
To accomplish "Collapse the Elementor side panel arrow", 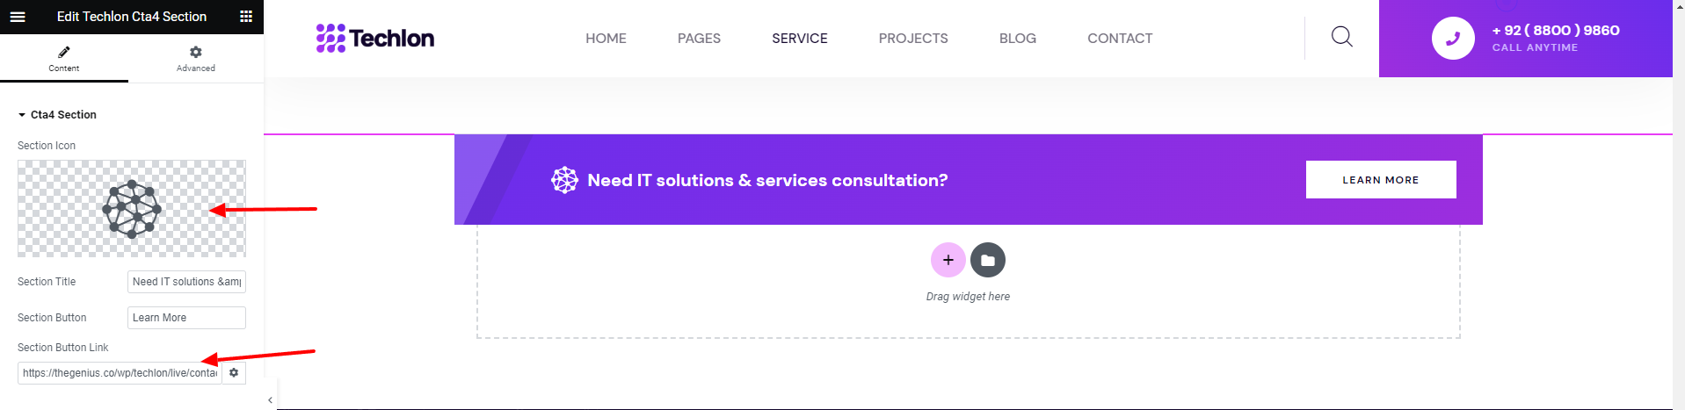I will (x=270, y=400).
